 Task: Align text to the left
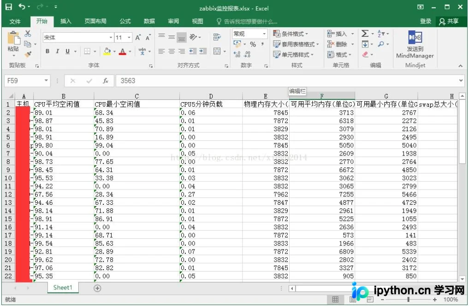point(161,52)
